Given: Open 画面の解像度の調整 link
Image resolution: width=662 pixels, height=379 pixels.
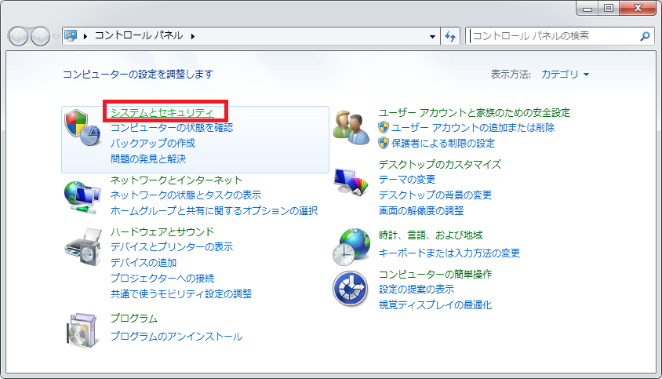Looking at the screenshot, I should 421,210.
